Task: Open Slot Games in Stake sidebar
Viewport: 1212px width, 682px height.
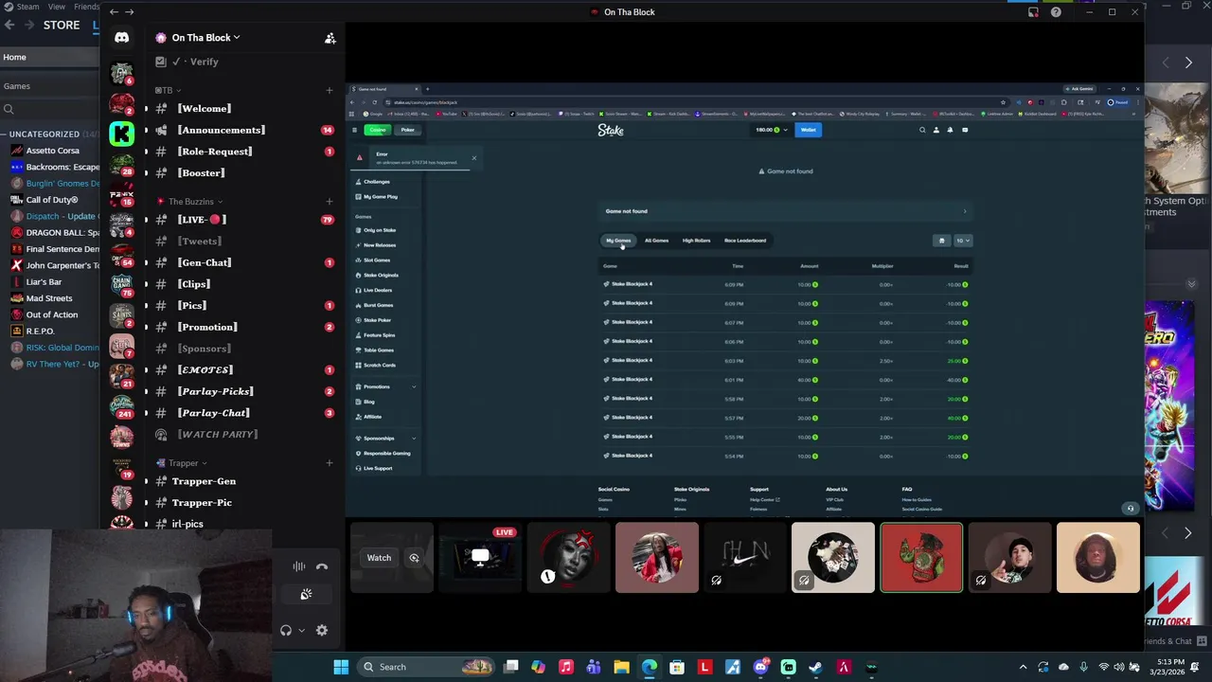Action: (377, 260)
